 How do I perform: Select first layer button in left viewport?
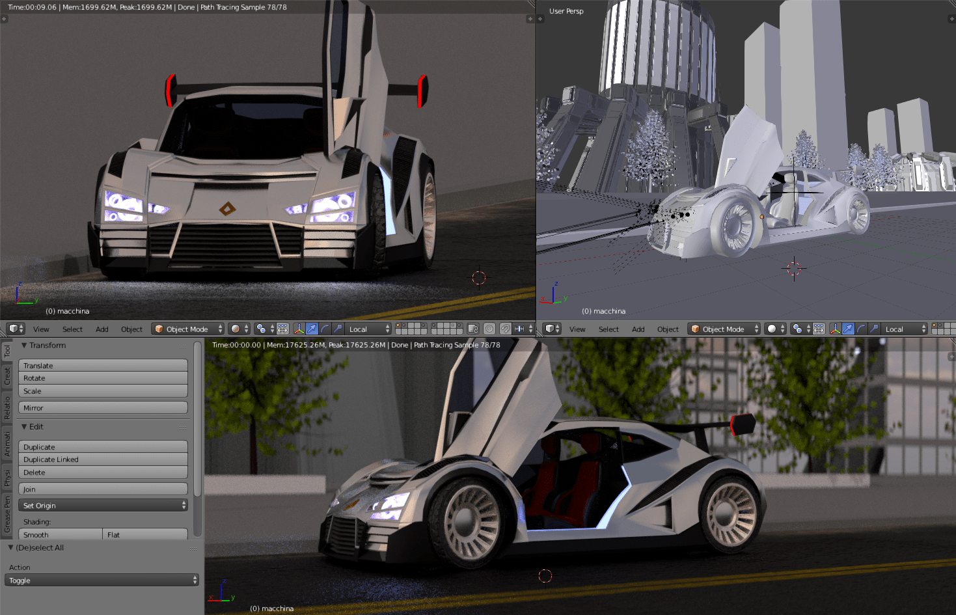(398, 325)
